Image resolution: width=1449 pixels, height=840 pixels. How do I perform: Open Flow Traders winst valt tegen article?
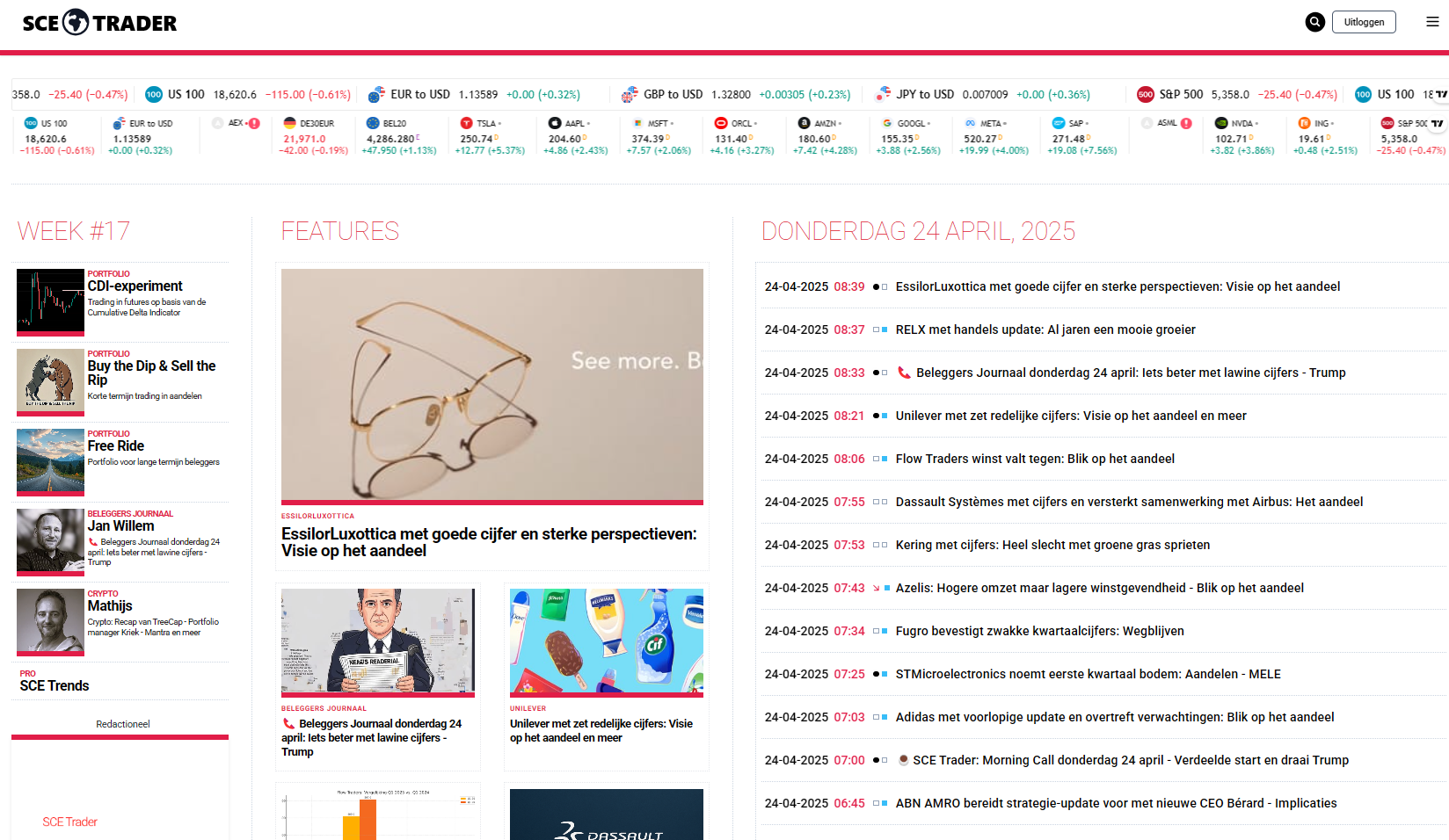1035,459
